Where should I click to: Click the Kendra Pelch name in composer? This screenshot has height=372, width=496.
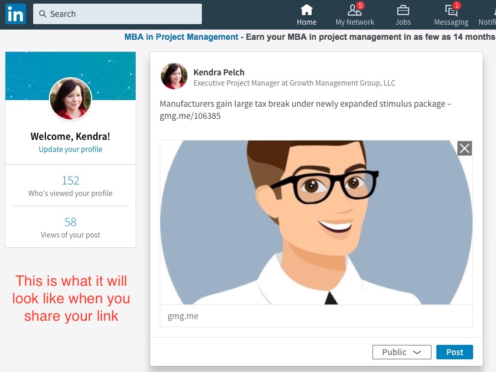coord(219,72)
